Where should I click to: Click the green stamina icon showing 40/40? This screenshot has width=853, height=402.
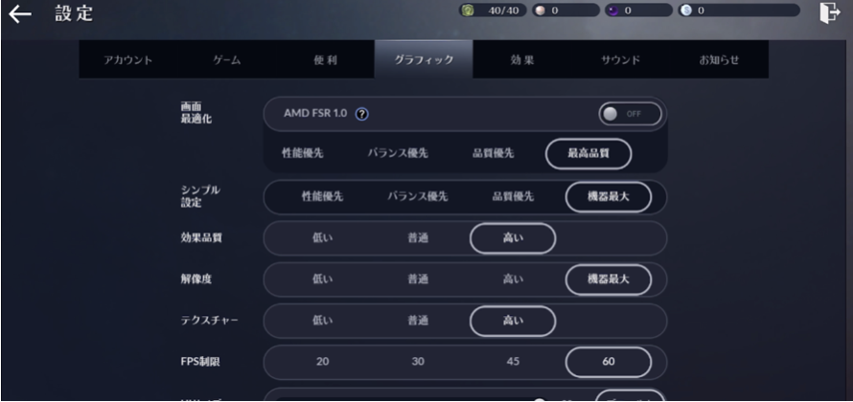click(469, 11)
